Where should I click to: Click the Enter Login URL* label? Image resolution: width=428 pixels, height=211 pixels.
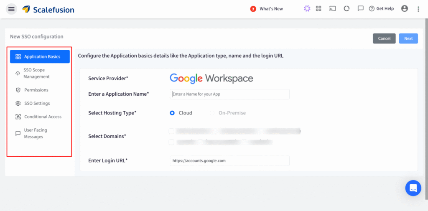tap(108, 160)
